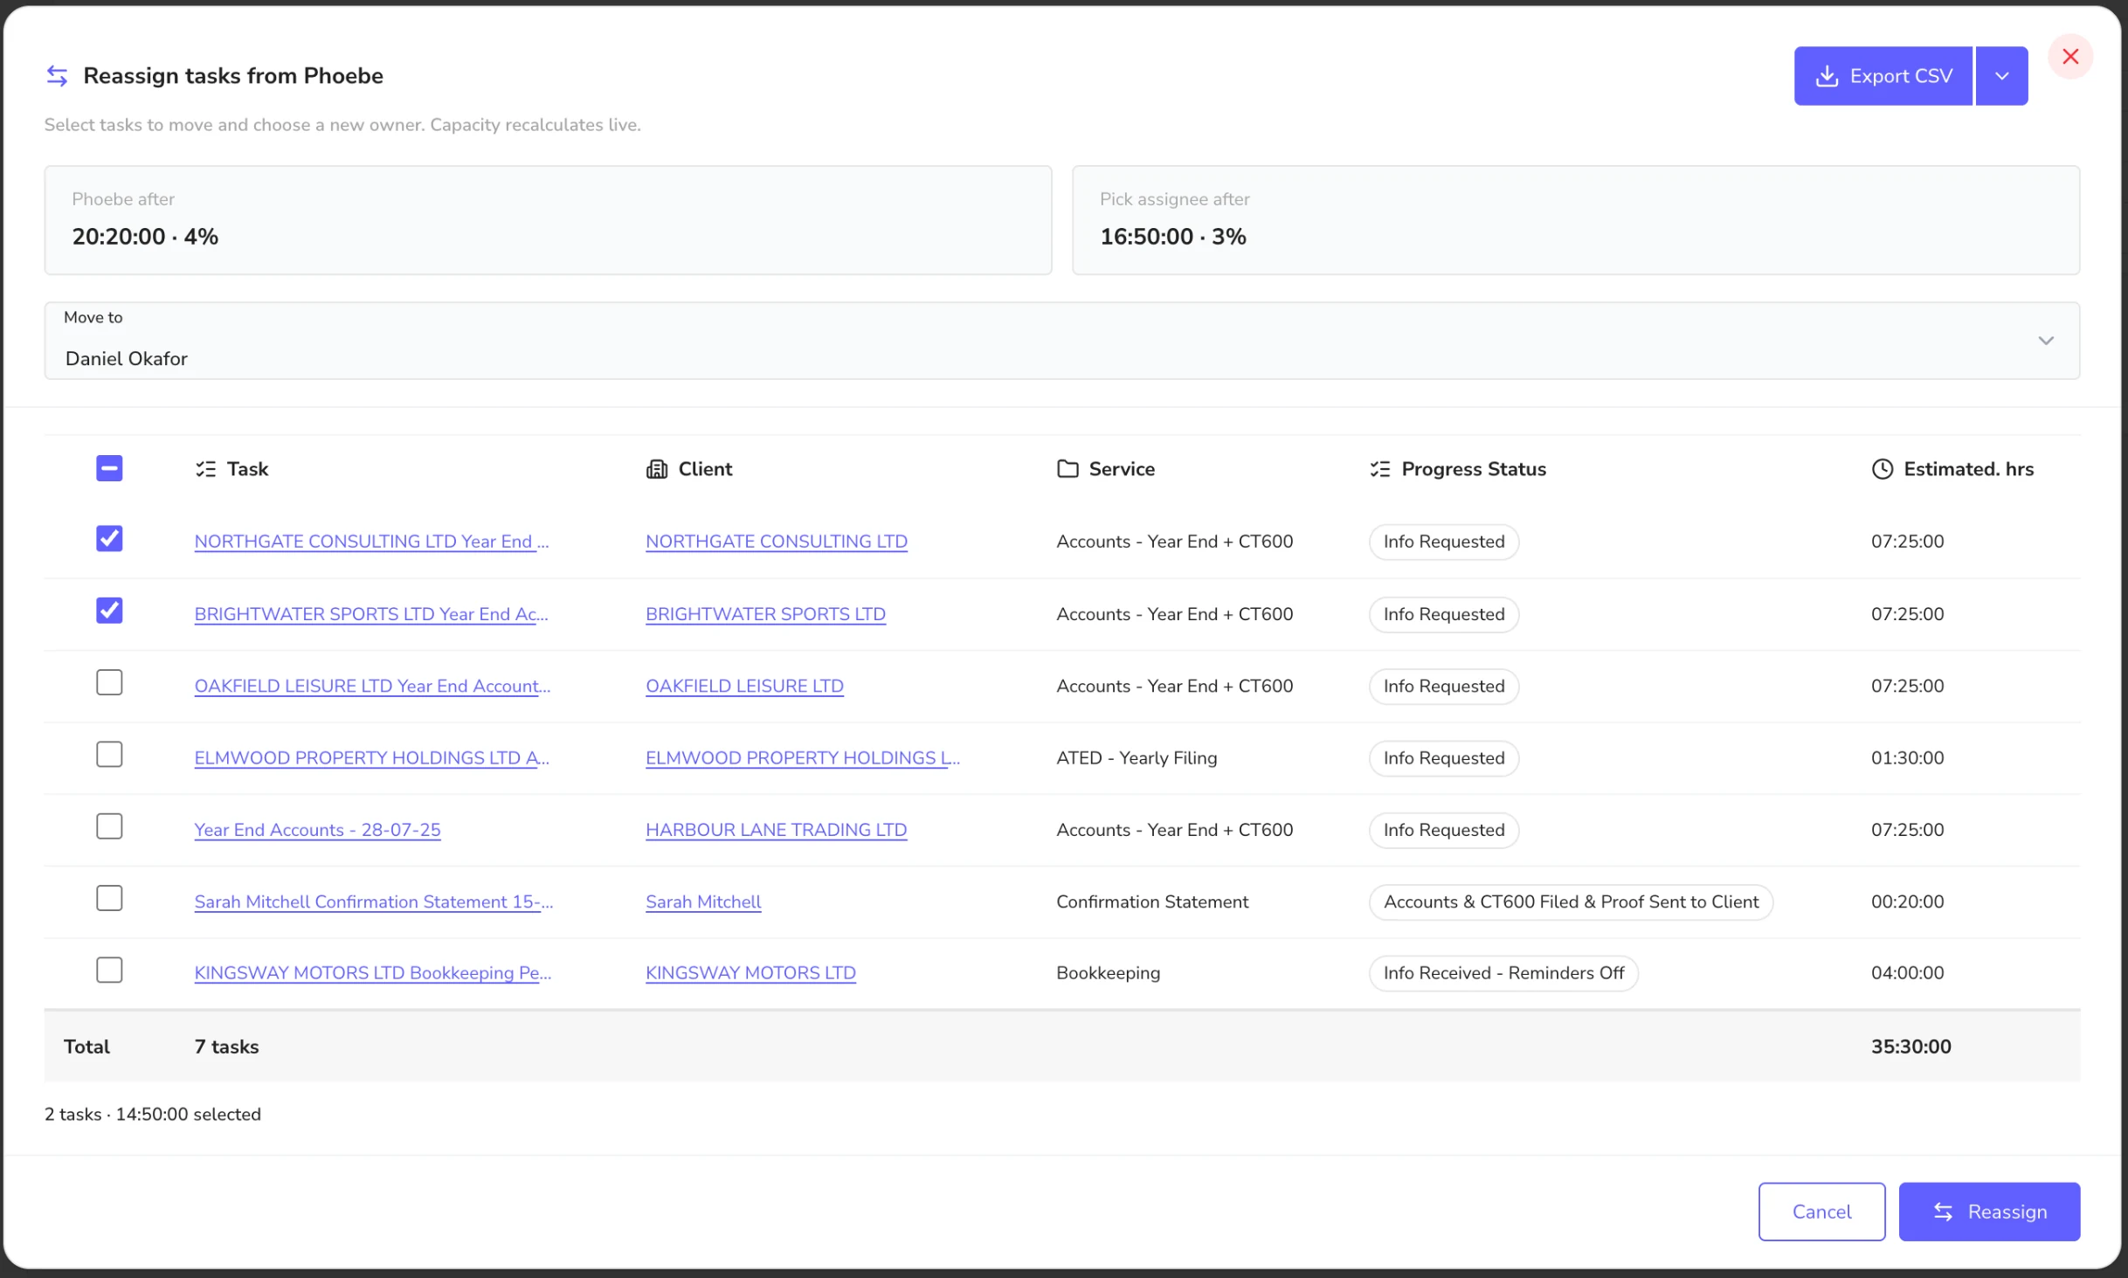
Task: Toggle the select-all tasks header checkbox
Action: click(109, 468)
